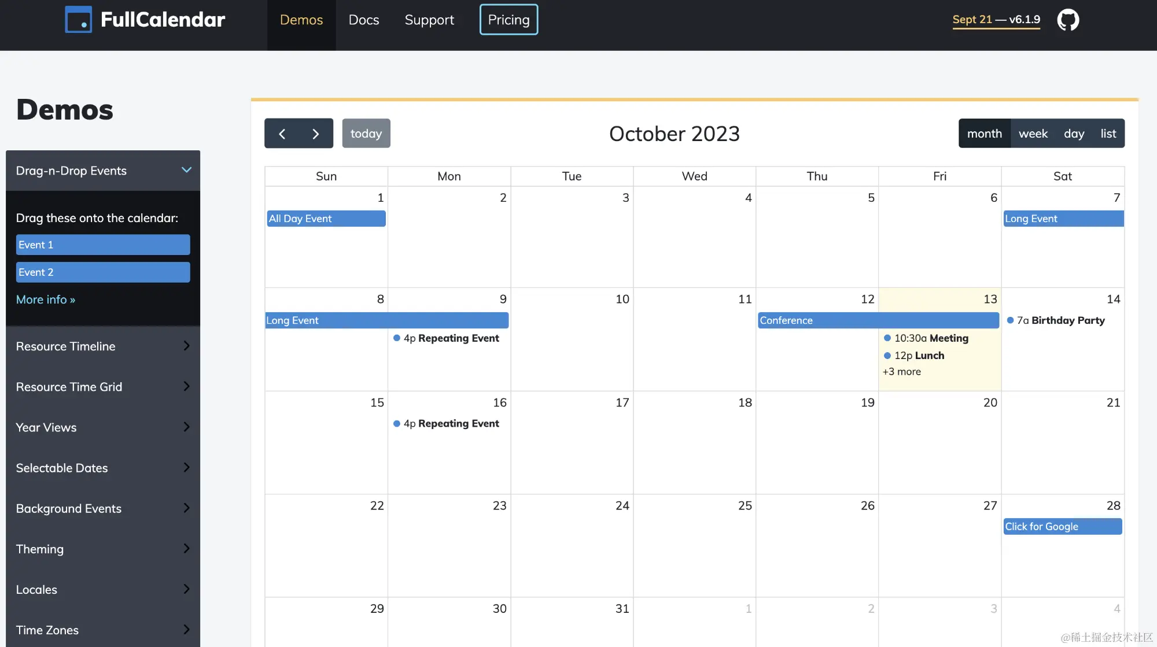Open the Docs menu item

[364, 20]
